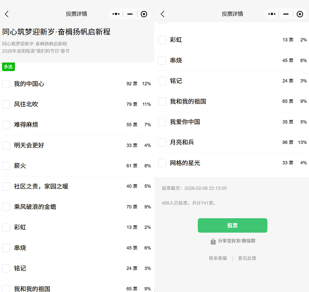Check the 乘风破浪的金蟾 option
The image size is (309, 292).
click(x=6, y=207)
